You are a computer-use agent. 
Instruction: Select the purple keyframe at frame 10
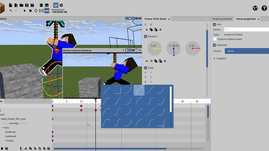[81, 106]
